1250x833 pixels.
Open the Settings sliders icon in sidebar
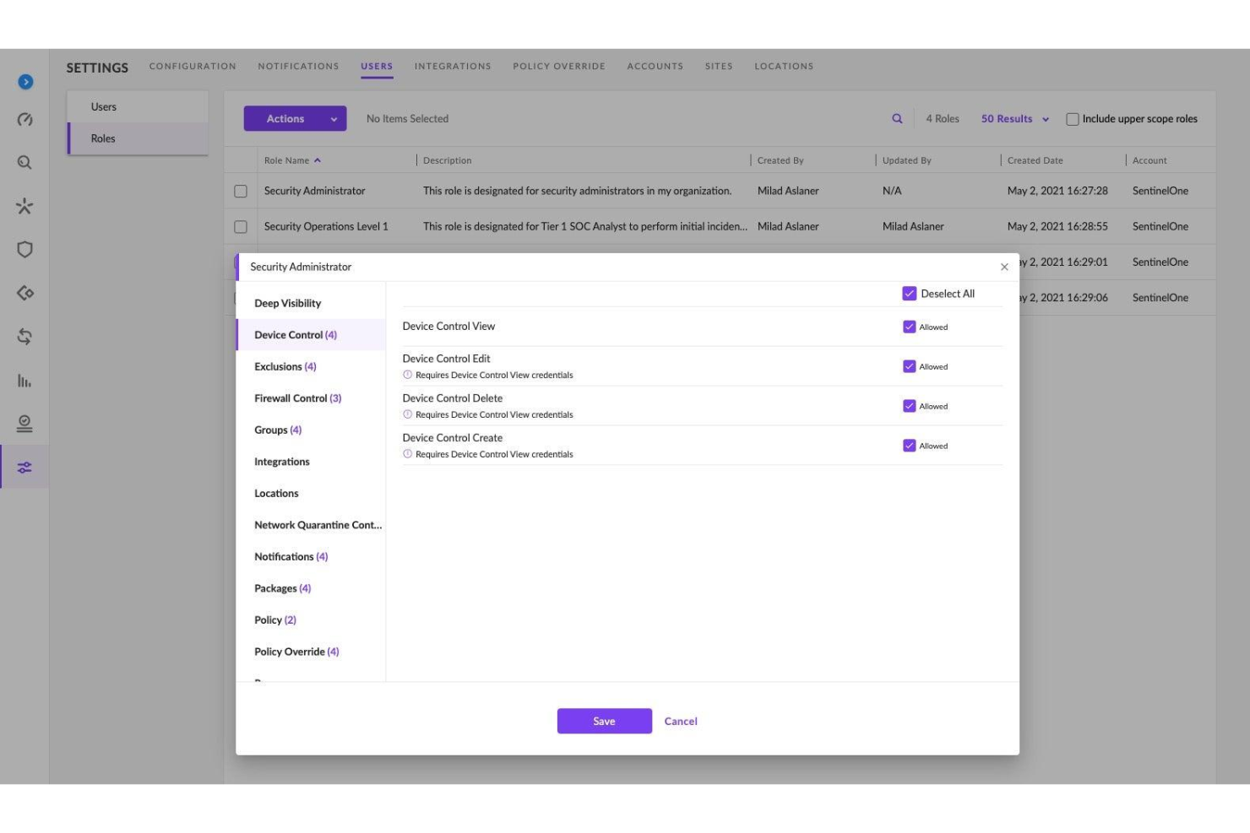(25, 467)
